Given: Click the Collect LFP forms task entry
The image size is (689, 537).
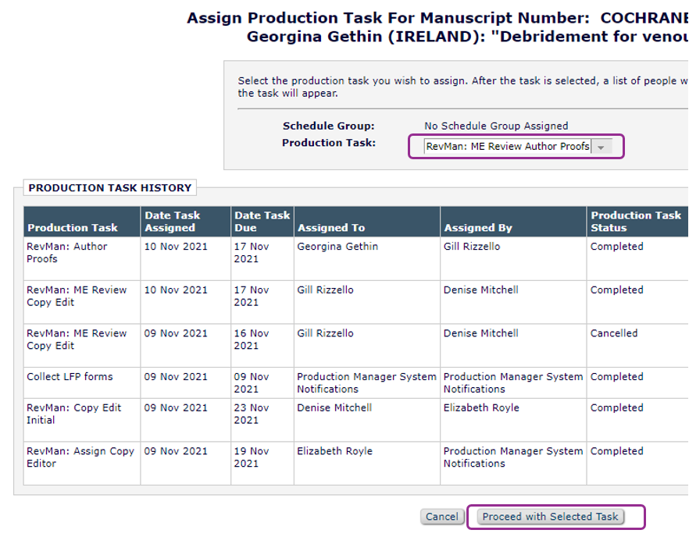Looking at the screenshot, I should coord(70,377).
